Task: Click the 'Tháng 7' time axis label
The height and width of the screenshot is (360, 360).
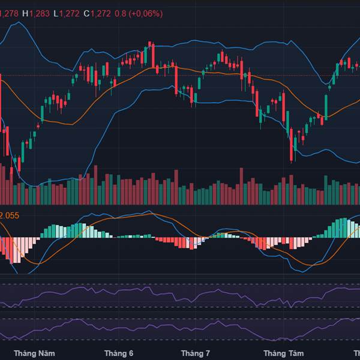Action: click(196, 353)
